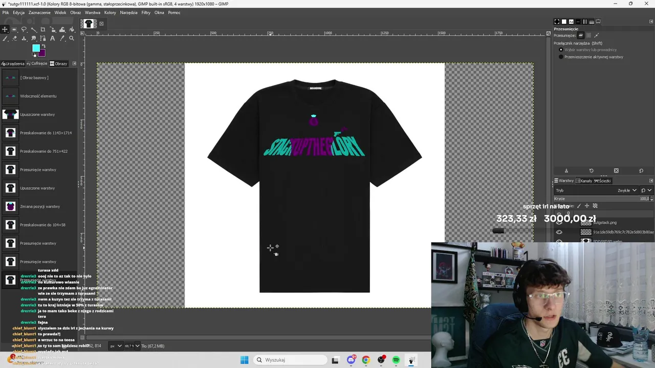Open the layer mode group switcher dropdown

[646, 190]
